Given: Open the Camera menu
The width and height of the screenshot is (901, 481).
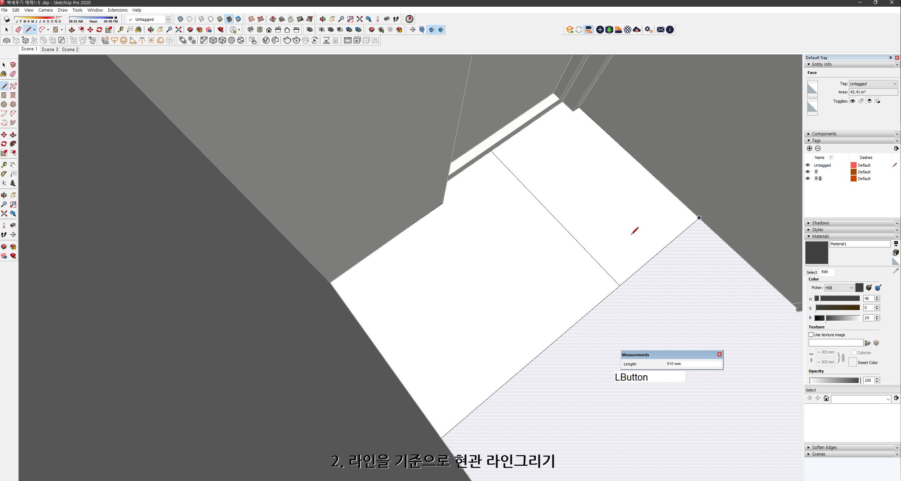Looking at the screenshot, I should [45, 10].
